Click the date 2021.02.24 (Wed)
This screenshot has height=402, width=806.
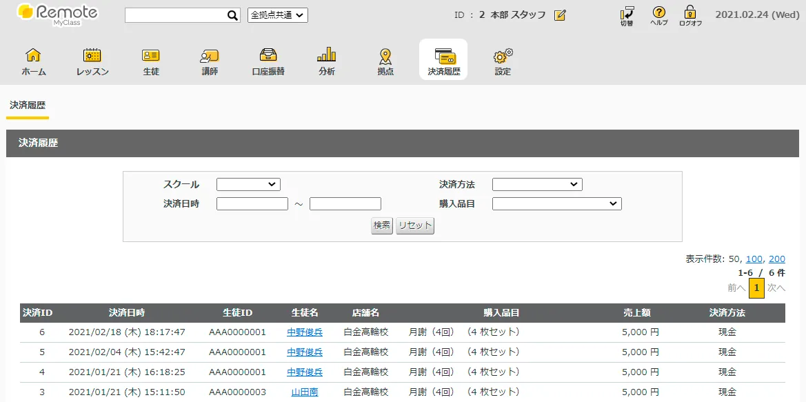[758, 15]
